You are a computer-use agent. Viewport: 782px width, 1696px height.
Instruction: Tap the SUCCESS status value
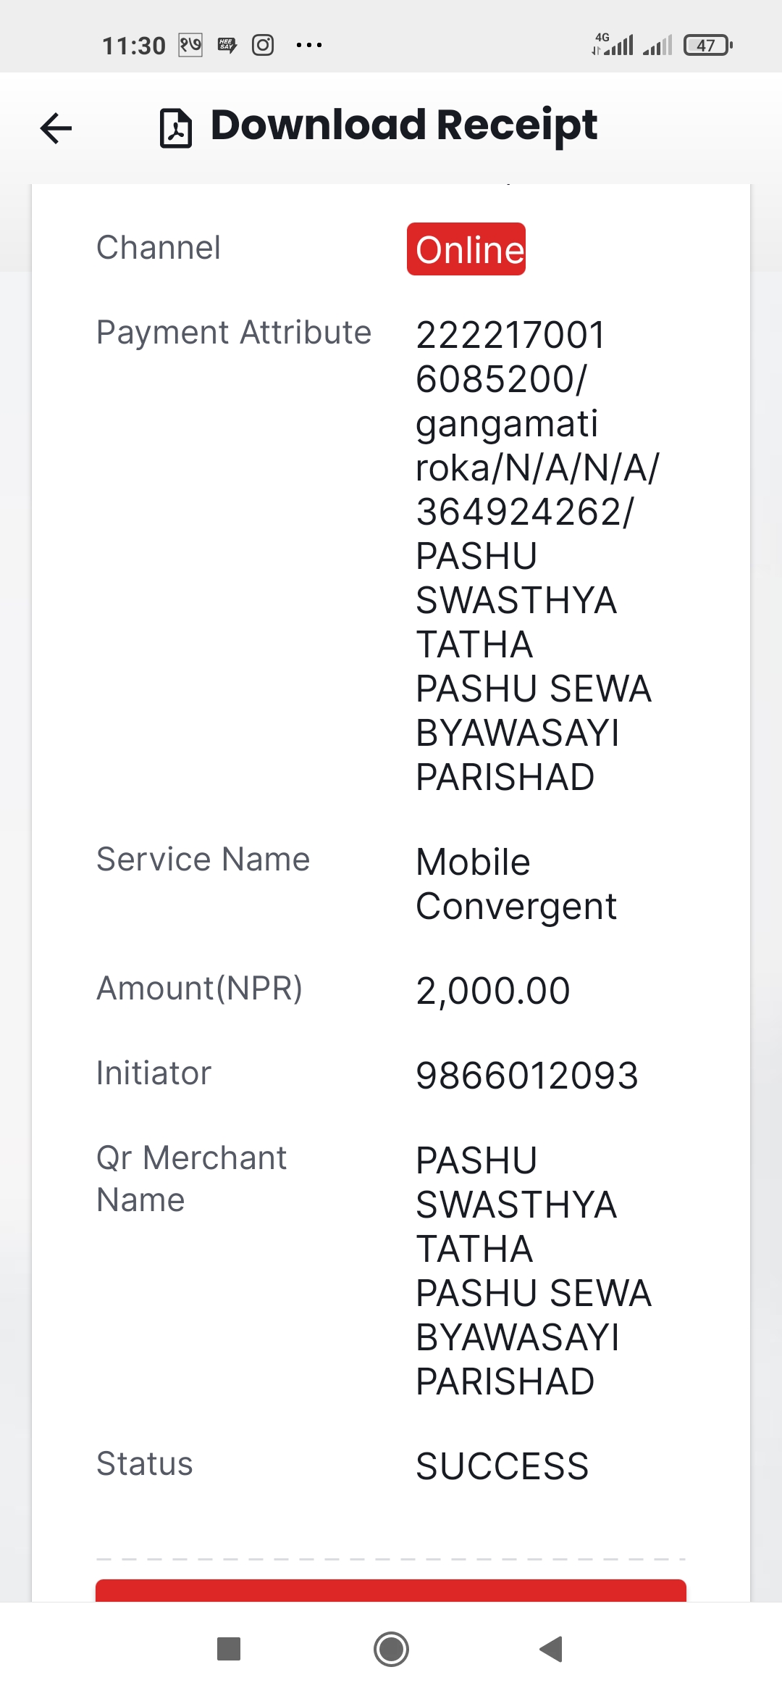tap(503, 1466)
